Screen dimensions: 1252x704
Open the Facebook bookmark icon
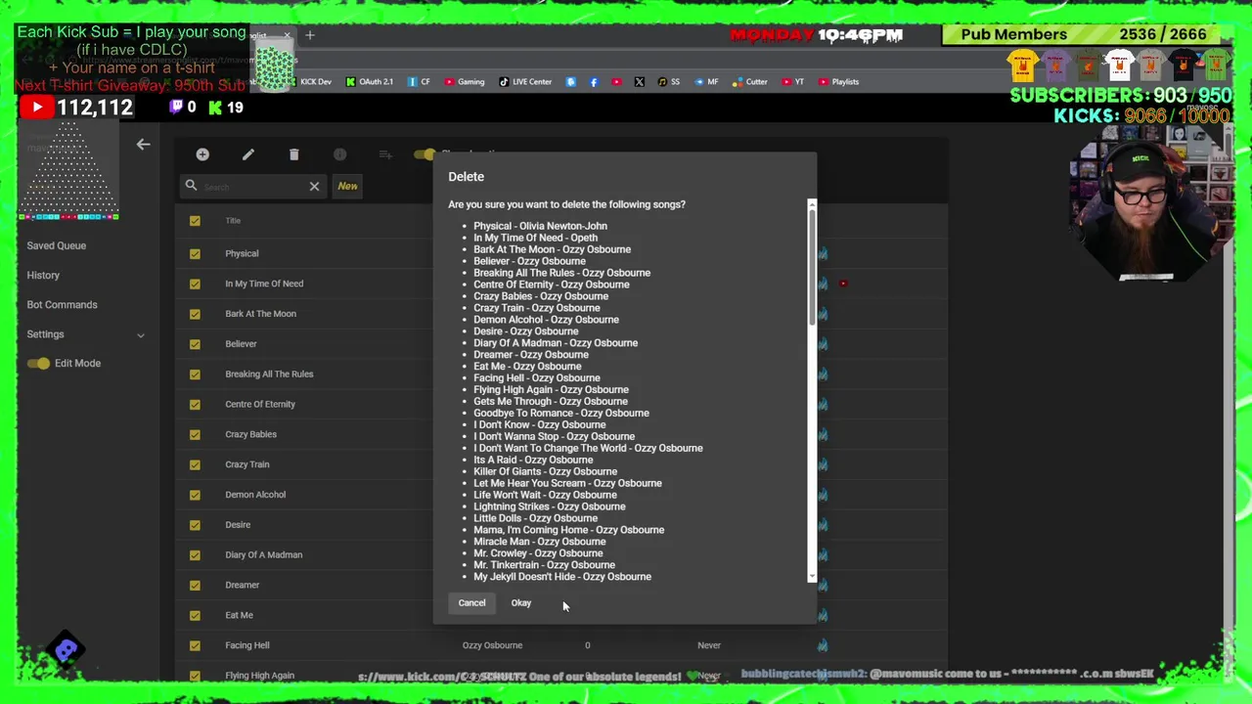(x=594, y=82)
